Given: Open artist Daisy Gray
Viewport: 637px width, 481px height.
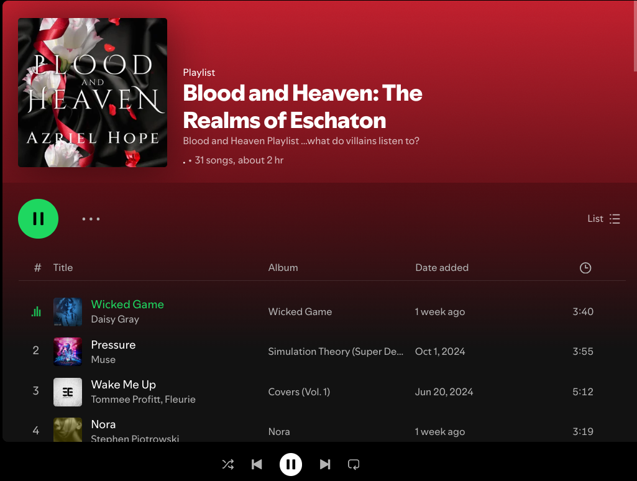Looking at the screenshot, I should [115, 319].
